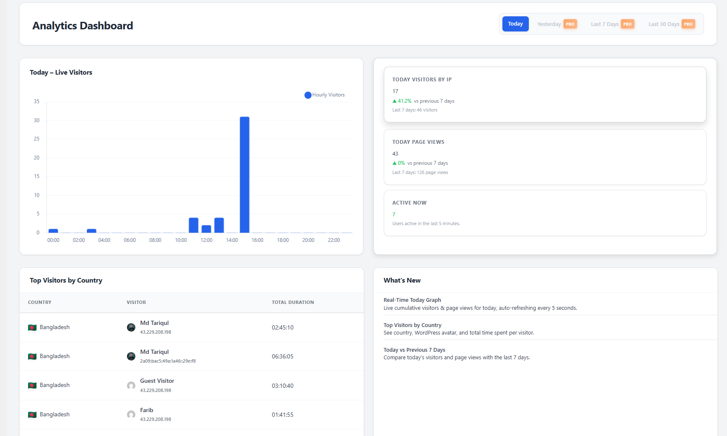Click the Active Now count 7
The width and height of the screenshot is (727, 436).
394,215
